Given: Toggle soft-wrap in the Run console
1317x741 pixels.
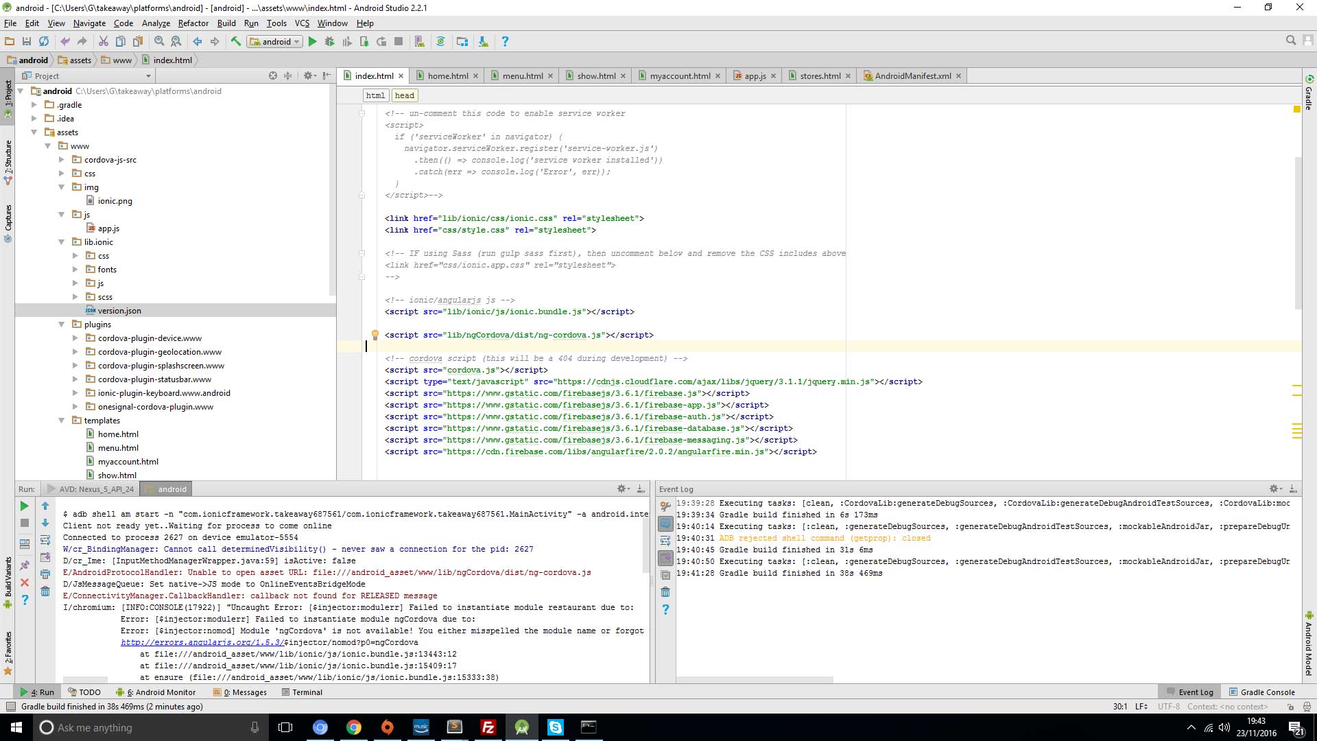Looking at the screenshot, I should [x=45, y=540].
